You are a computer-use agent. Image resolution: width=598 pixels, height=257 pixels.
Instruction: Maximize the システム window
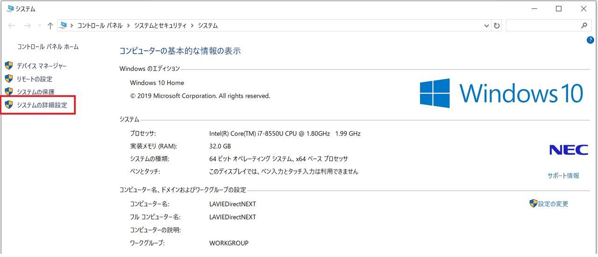pos(559,8)
